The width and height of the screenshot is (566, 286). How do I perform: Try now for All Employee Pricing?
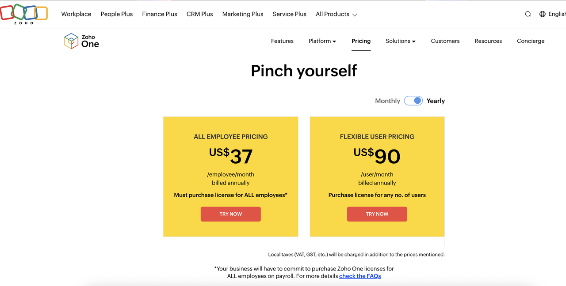point(231,214)
